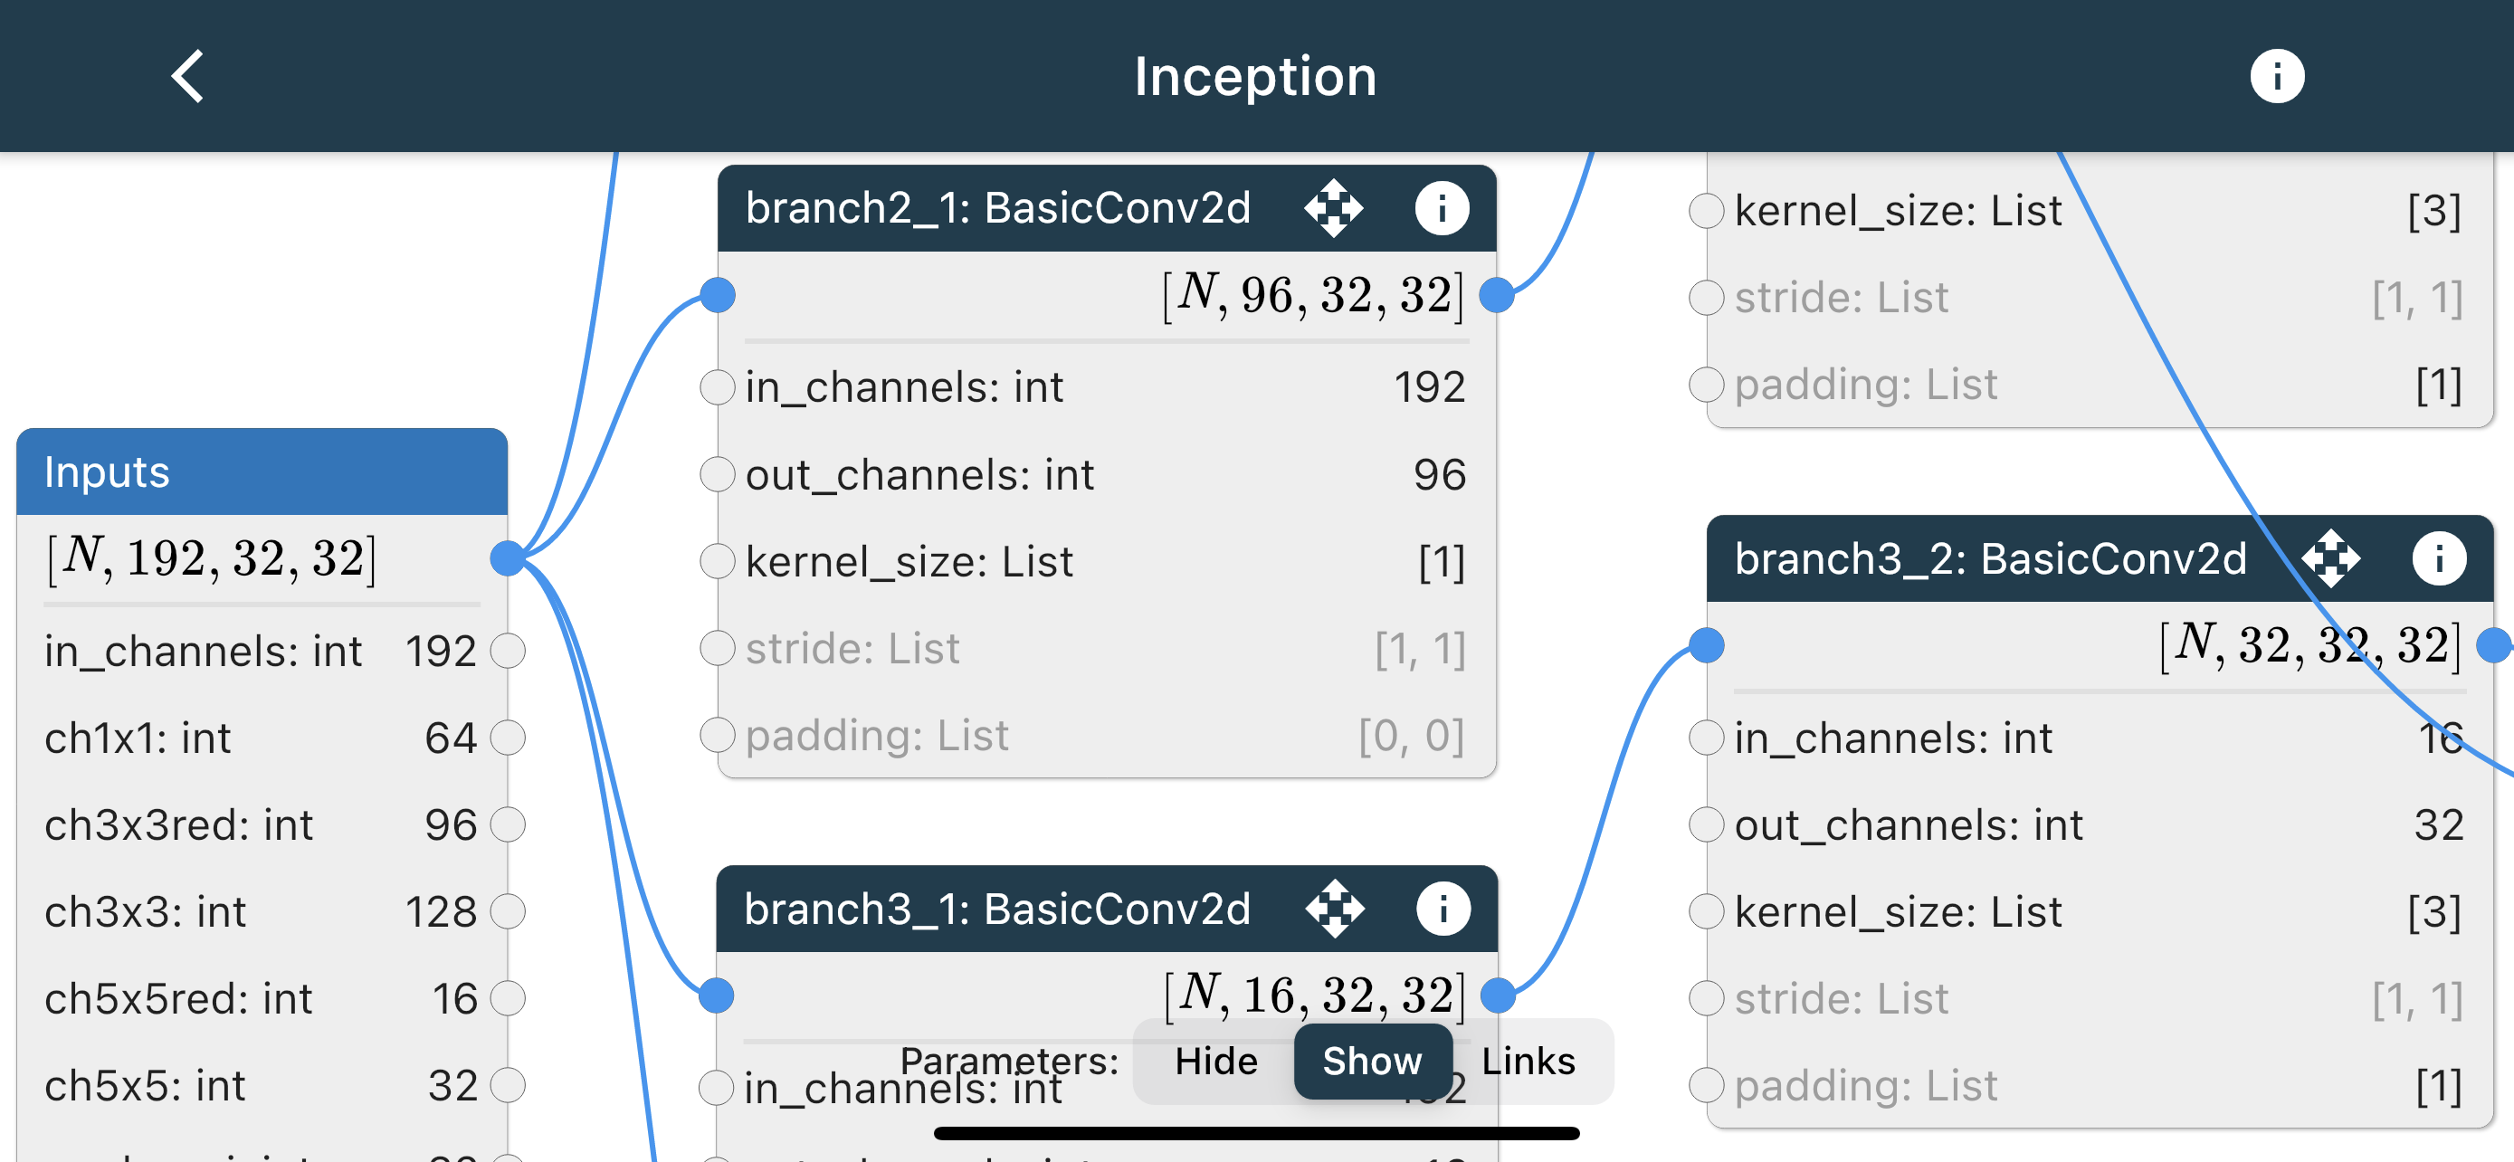Toggle ch5x5 port in Inputs
This screenshot has width=2514, height=1162.
tap(508, 1085)
